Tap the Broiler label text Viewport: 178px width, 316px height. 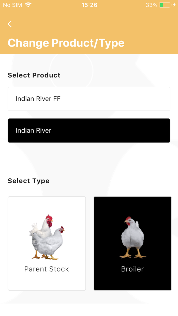click(x=132, y=269)
